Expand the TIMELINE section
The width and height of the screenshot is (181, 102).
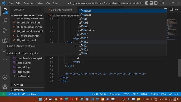[27, 90]
